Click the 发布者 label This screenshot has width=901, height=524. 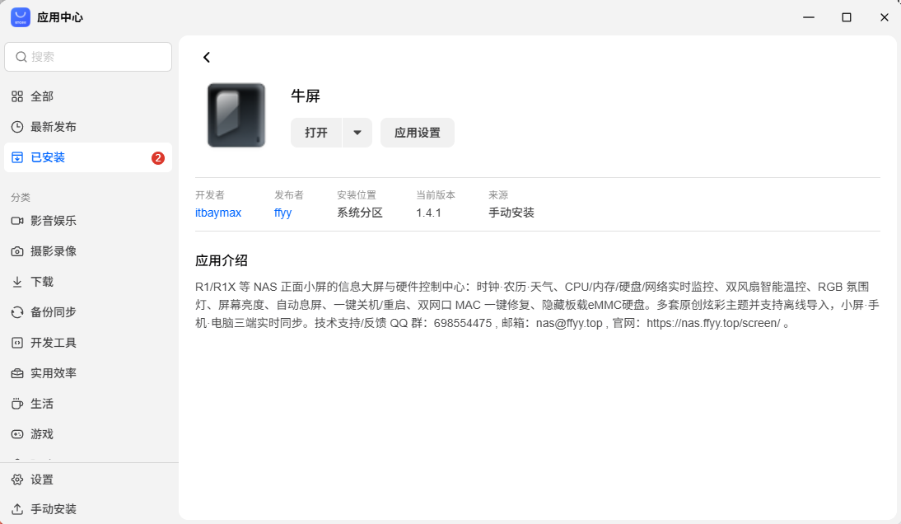tap(288, 194)
